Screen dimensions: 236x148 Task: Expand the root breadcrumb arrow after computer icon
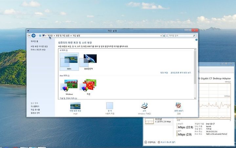(x=46, y=36)
